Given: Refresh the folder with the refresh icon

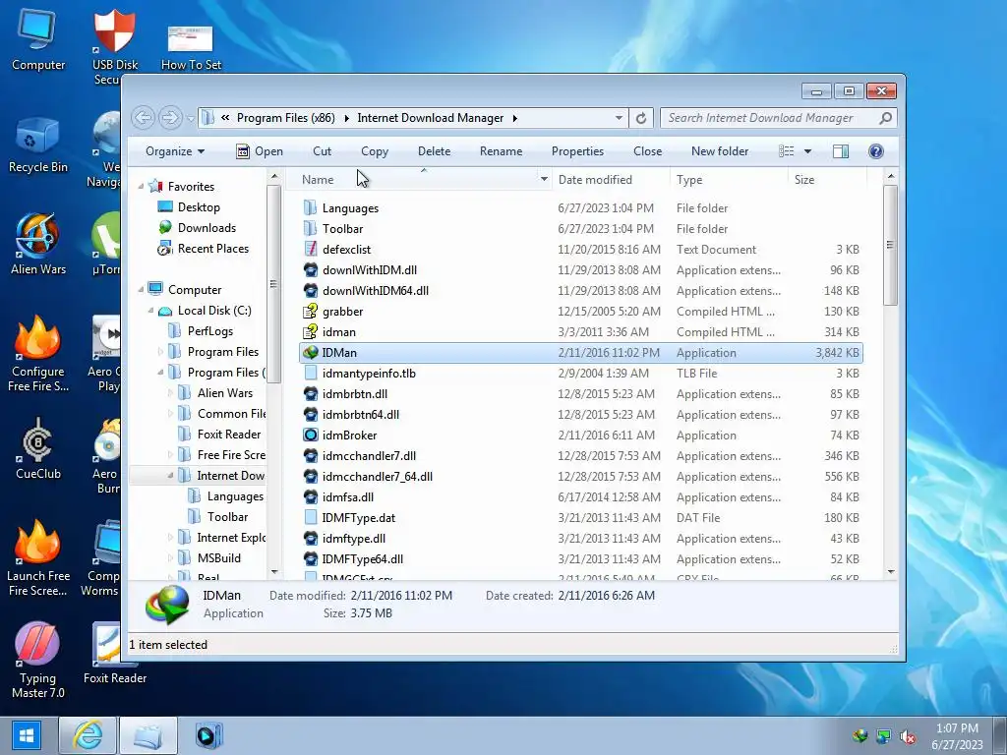Looking at the screenshot, I should pos(641,118).
